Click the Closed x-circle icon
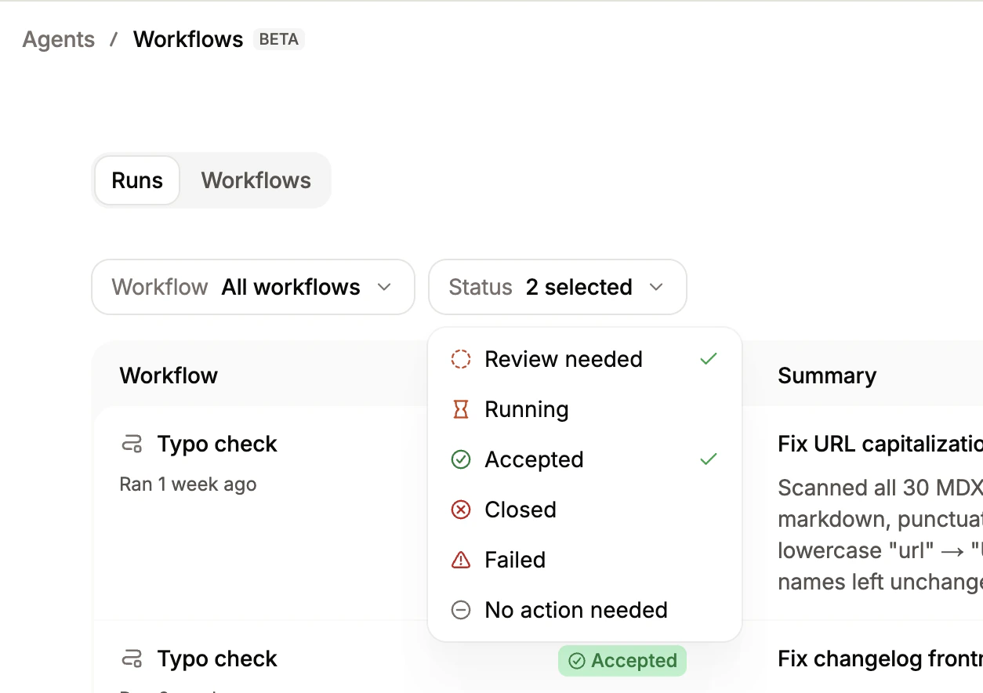 (x=461, y=510)
